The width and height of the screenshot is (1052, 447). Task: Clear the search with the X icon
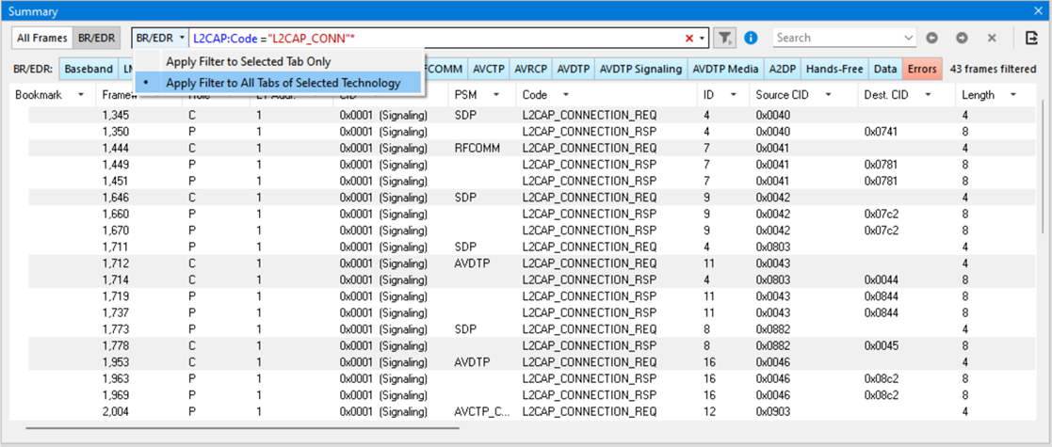[992, 39]
